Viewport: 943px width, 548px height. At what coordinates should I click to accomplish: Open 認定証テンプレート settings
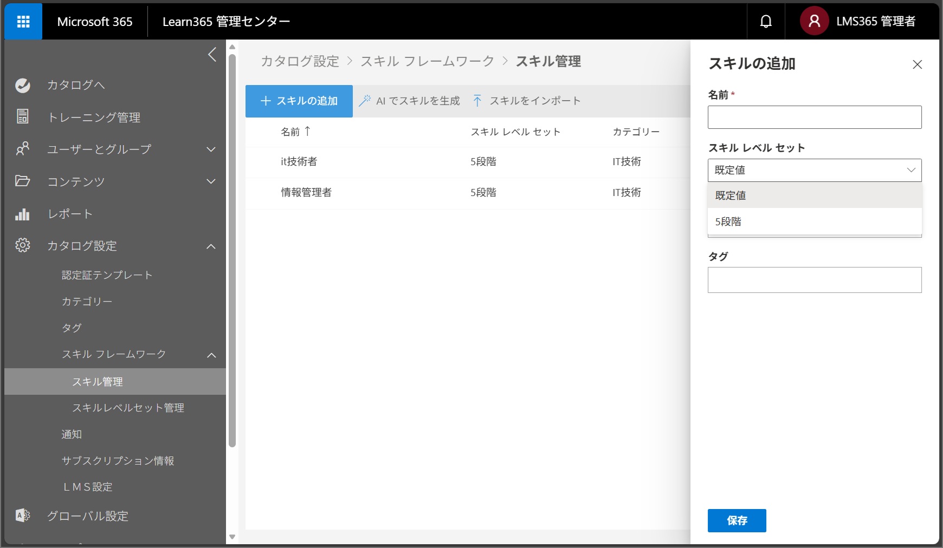point(107,275)
